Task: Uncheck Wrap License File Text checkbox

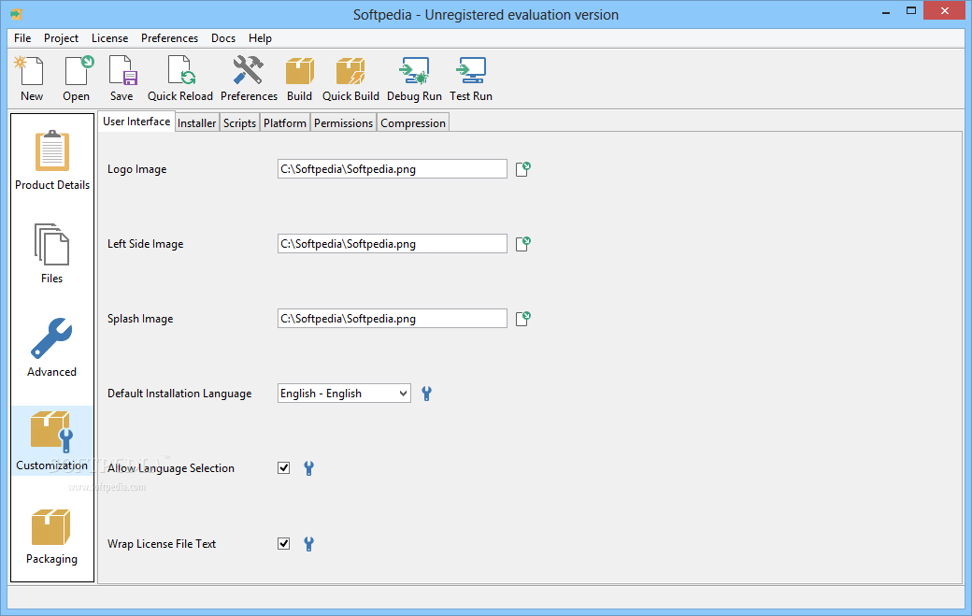Action: pos(284,543)
